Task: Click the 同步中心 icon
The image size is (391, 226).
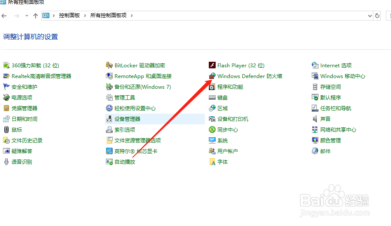Action: tap(212, 130)
